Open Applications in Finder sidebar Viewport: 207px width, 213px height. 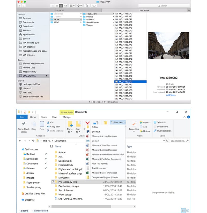(29, 35)
